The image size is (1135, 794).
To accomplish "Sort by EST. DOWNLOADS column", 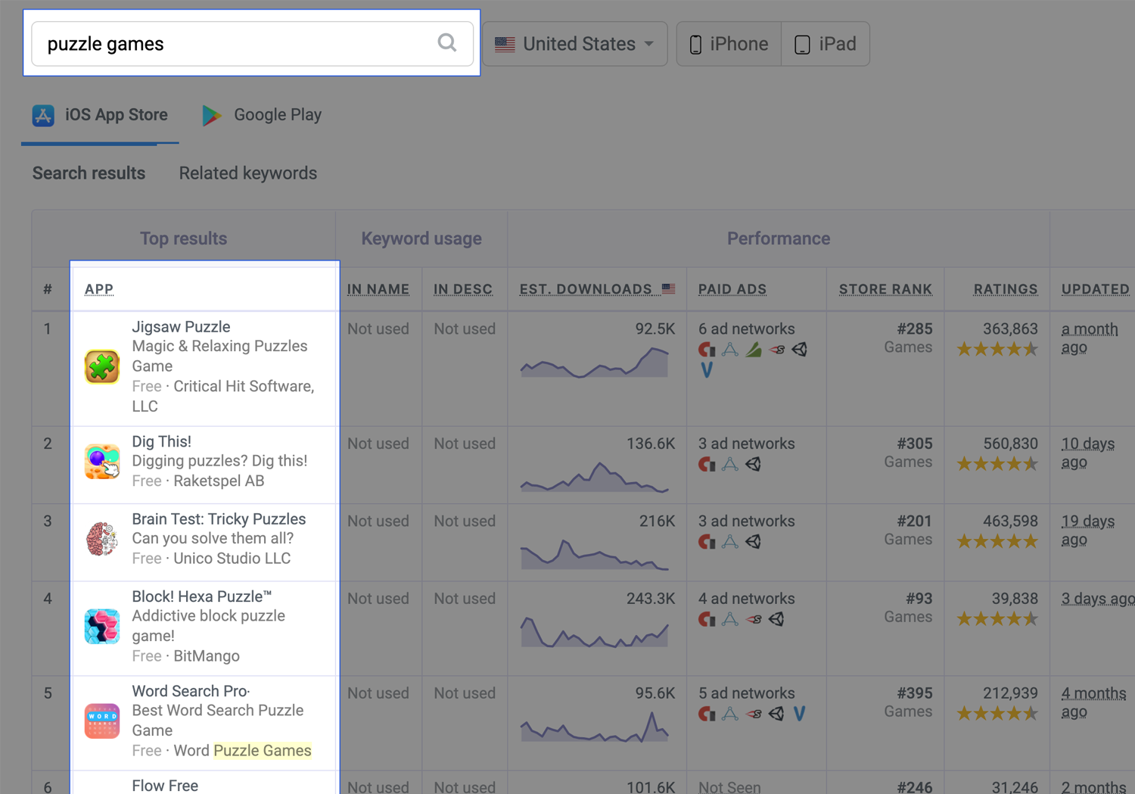I will [x=586, y=289].
